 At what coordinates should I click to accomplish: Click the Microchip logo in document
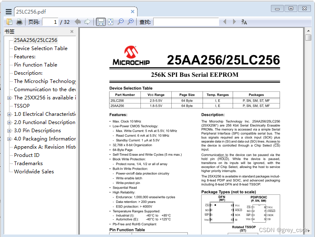tap(131, 55)
